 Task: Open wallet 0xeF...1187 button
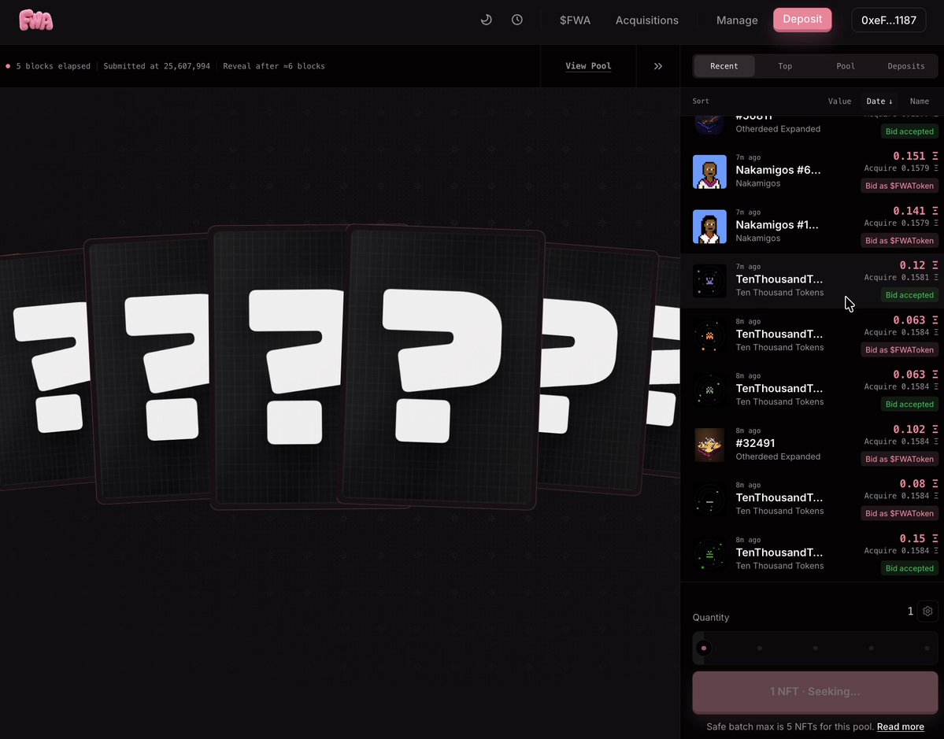coord(889,20)
